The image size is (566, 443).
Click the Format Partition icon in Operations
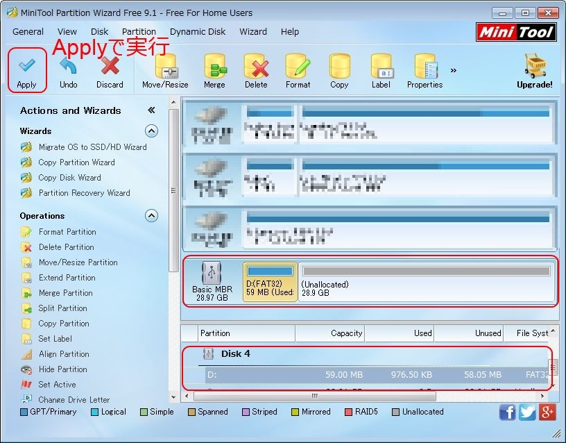point(26,232)
